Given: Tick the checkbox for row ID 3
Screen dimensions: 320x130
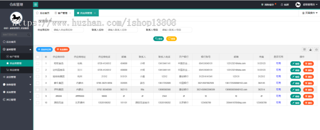Looking at the screenshot, I should coord(38,76).
